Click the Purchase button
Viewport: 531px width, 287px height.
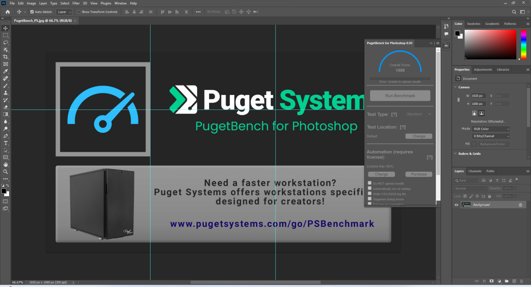tap(419, 174)
